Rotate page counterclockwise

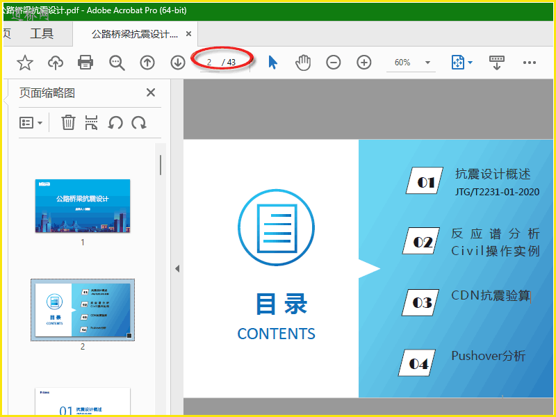coord(115,123)
